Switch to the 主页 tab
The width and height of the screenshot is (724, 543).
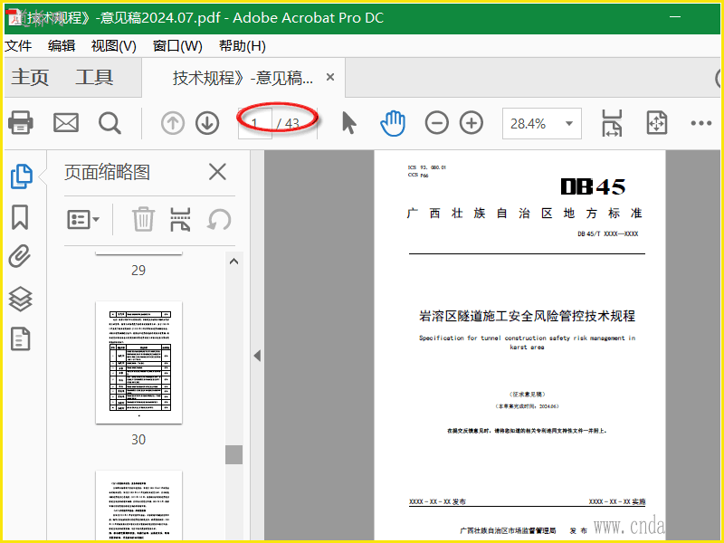tap(30, 77)
